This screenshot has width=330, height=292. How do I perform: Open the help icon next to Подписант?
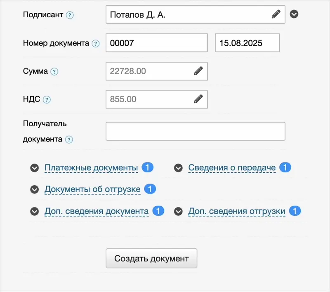[x=70, y=15]
